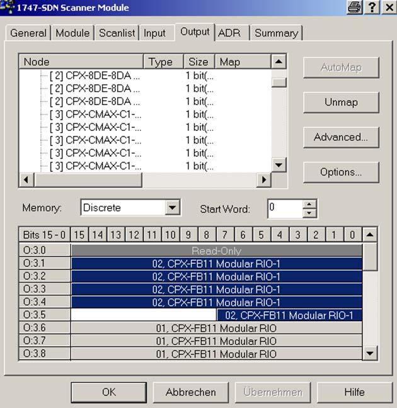The image size is (397, 408).
Task: Switch to the Module tab
Action: pos(72,33)
